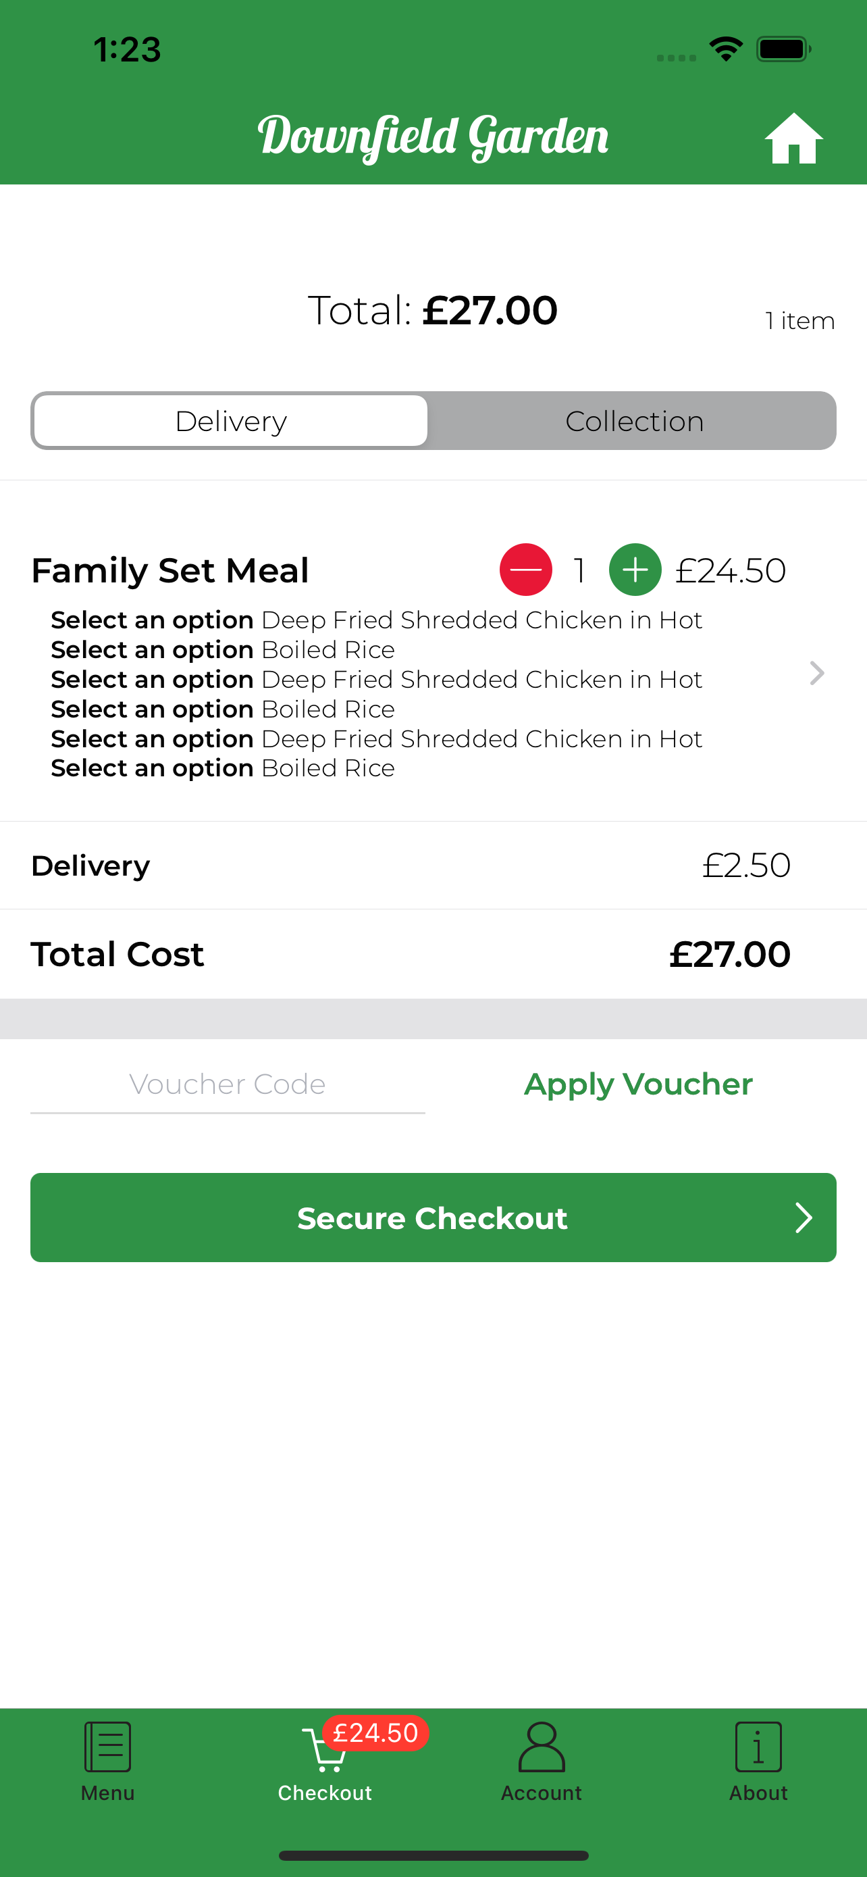Image resolution: width=867 pixels, height=1877 pixels.
Task: Switch order type to Collection
Action: click(x=633, y=421)
